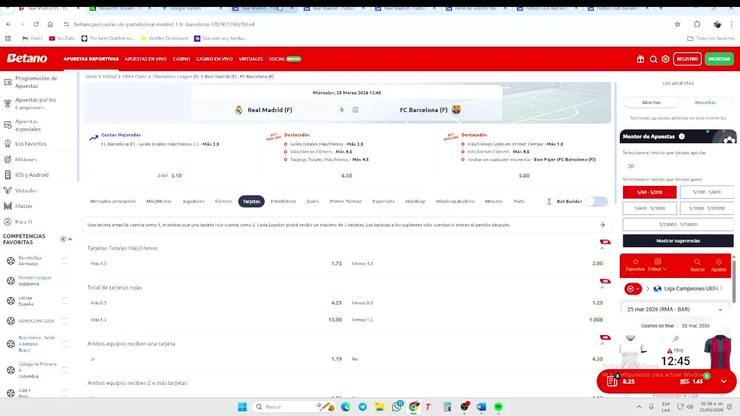Screen dimensions: 740x416
Task: Select the S/600 - S/3000 win amount
Action: pos(649,208)
